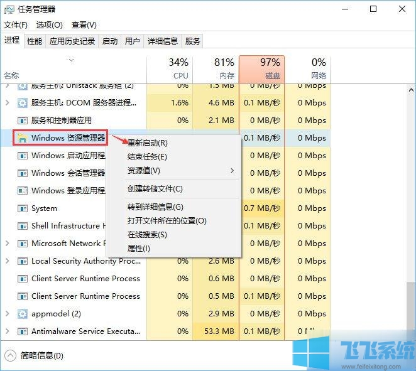The image size is (416, 371).
Task: Click the System process icon
Action: pos(22,208)
